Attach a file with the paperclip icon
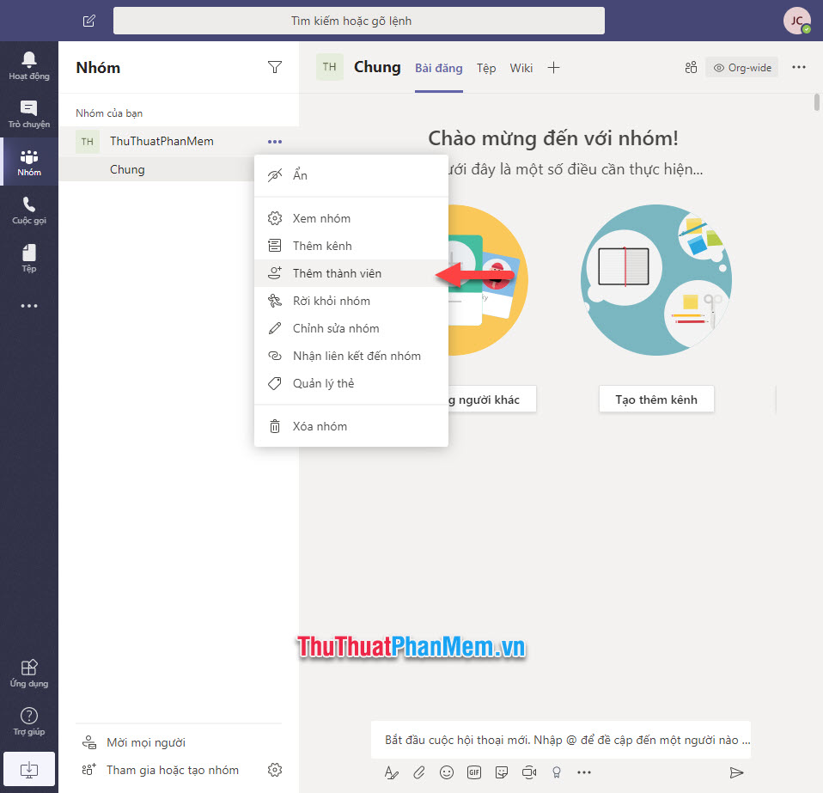This screenshot has width=823, height=793. click(419, 772)
